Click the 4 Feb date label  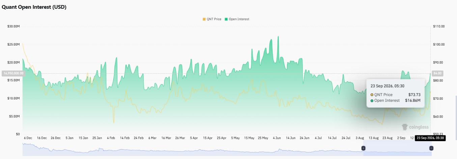(x=111, y=138)
